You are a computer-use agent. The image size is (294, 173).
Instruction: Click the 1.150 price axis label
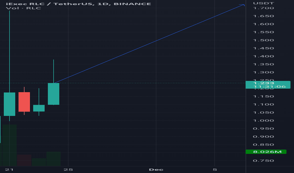coord(263,97)
